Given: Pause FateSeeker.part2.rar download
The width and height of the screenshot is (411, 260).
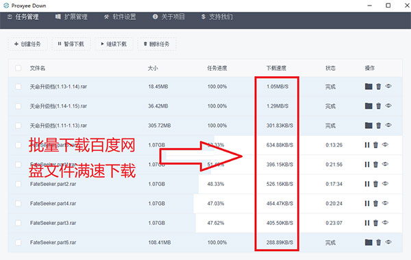Looking at the screenshot, I should [x=367, y=184].
